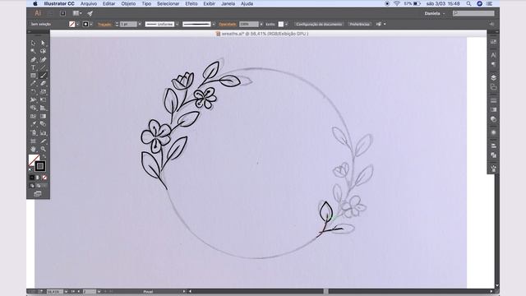Image resolution: width=526 pixels, height=296 pixels.
Task: Pick the Magic Wand tool
Action: [x=33, y=51]
